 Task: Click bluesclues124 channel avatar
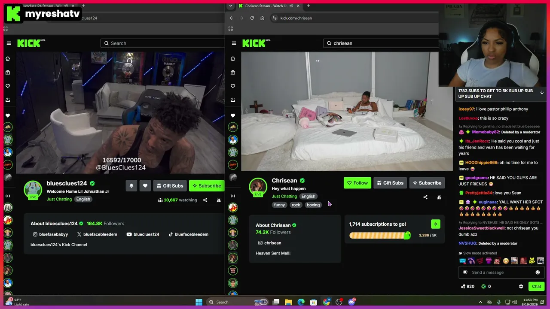pos(33,189)
